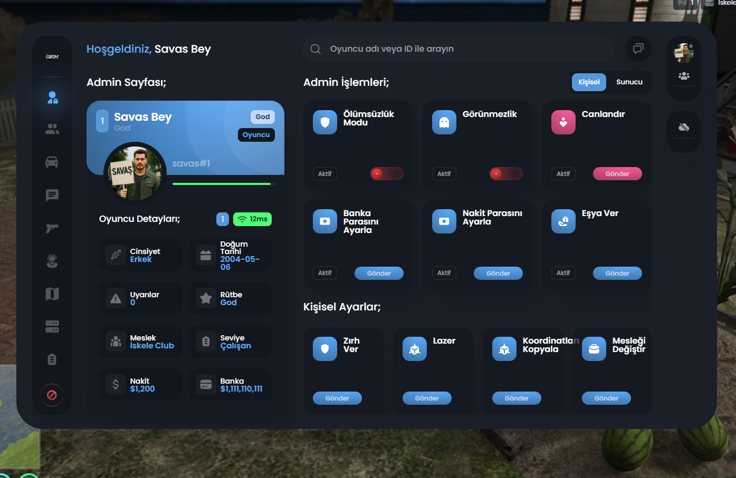Screen dimensions: 736x478
Task: Click the Uyarılar 0 detail tile
Action: (x=140, y=299)
